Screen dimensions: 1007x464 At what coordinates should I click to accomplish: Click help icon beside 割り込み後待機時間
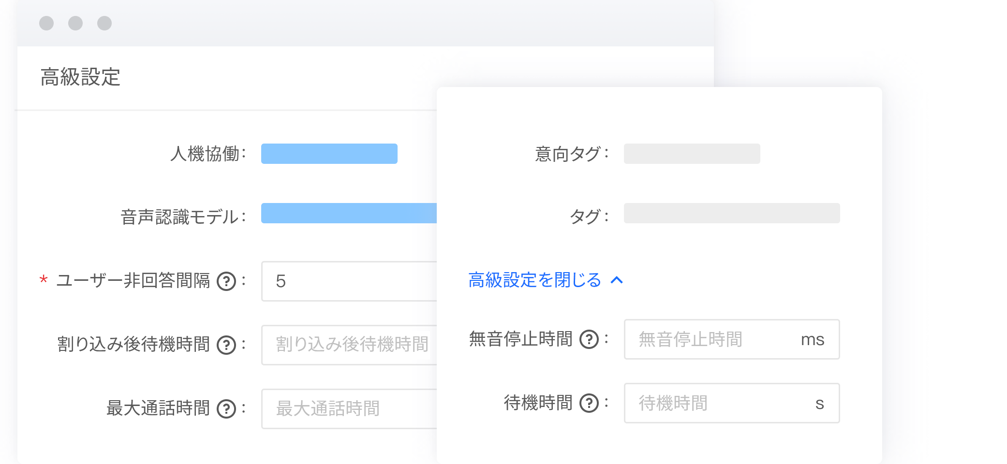click(226, 345)
